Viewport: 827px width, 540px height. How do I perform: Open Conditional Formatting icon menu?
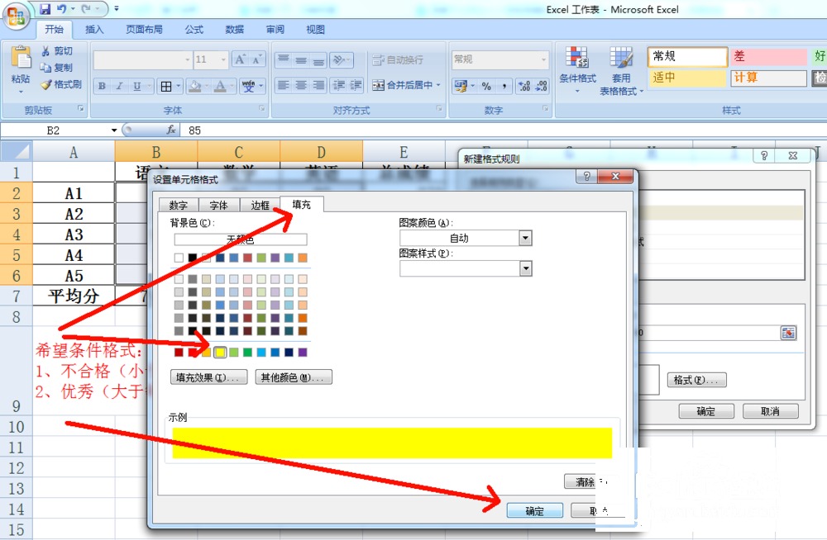coord(577,57)
